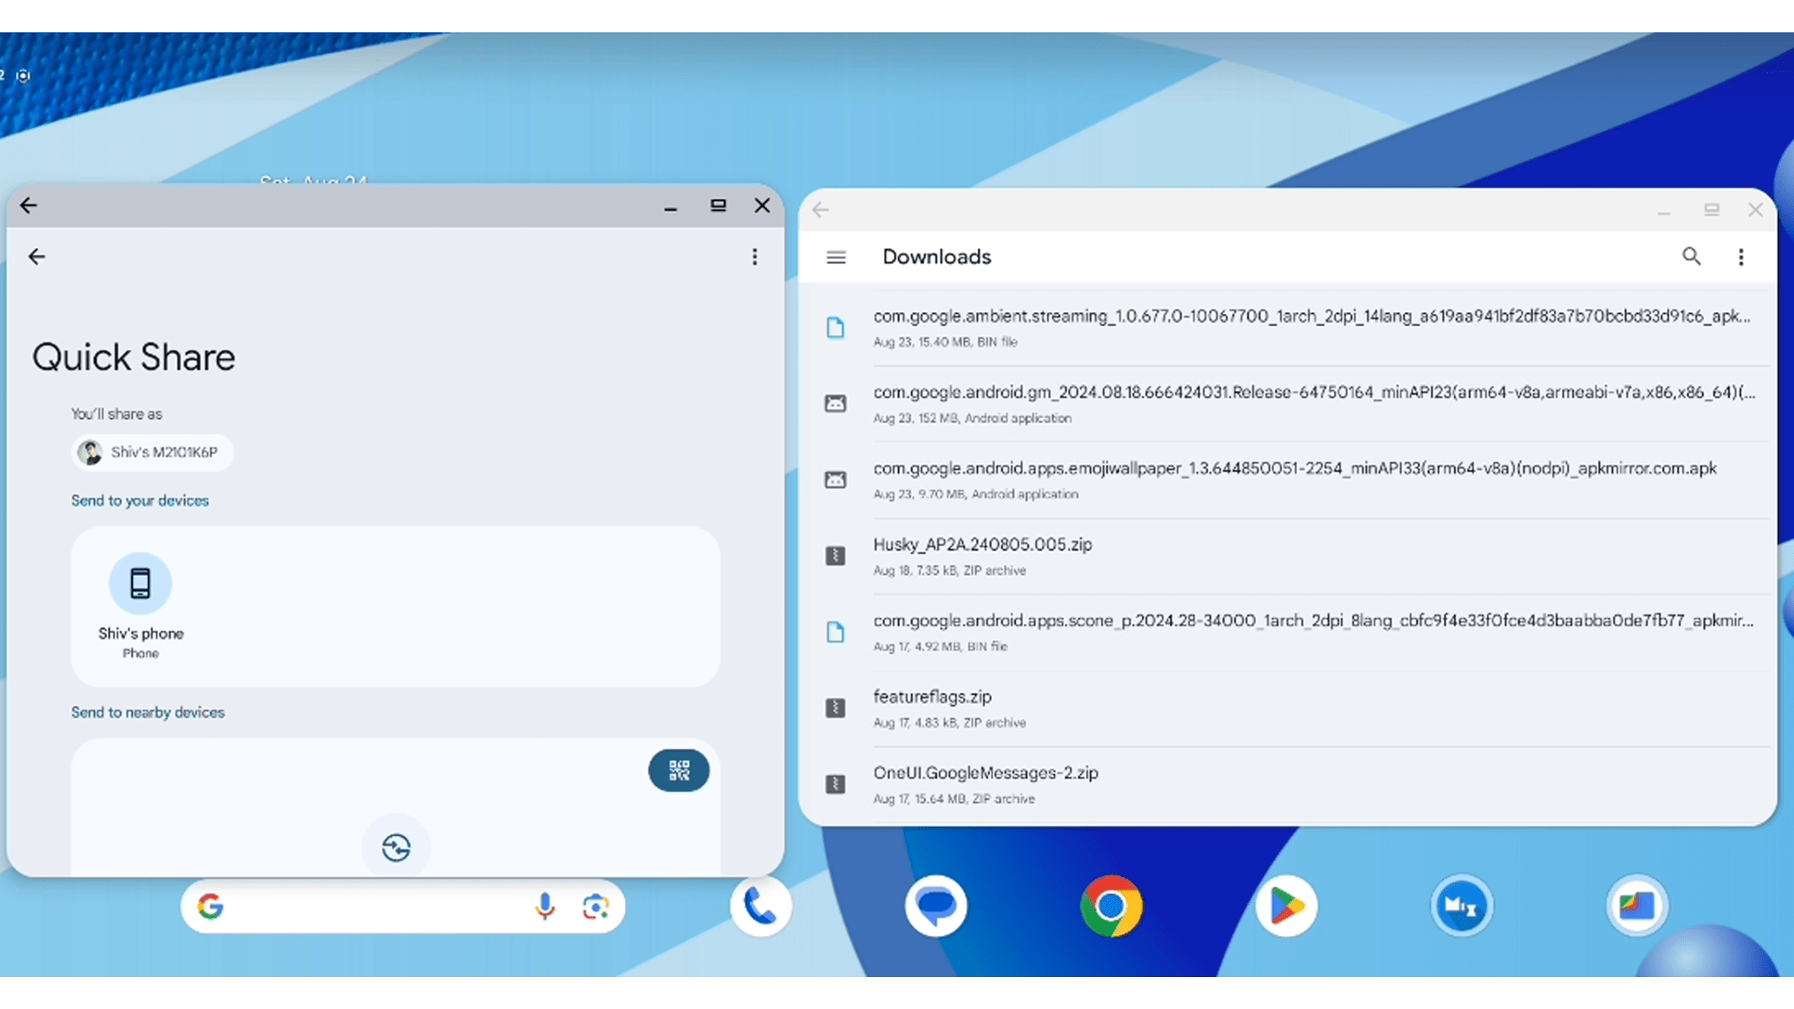Open the Play Store dock icon

[x=1286, y=906]
